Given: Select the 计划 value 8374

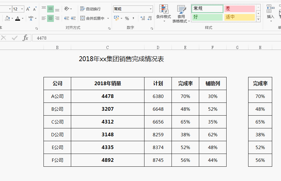Looking at the screenshot, I should (158, 147).
